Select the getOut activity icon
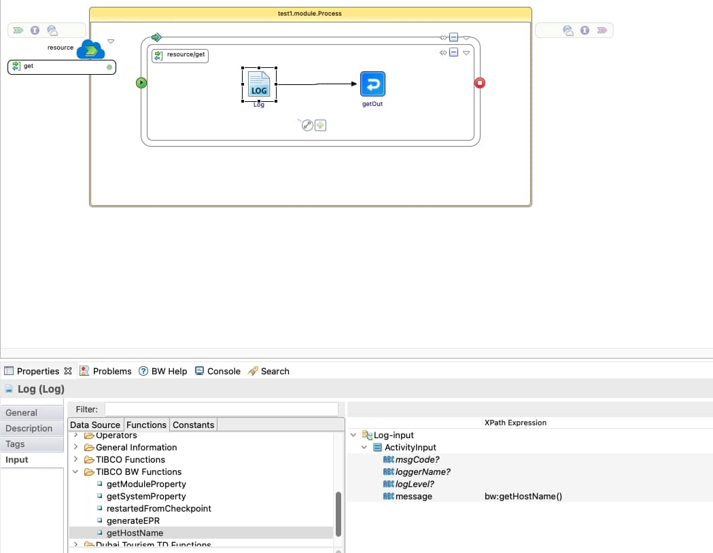This screenshot has width=713, height=553. click(372, 83)
